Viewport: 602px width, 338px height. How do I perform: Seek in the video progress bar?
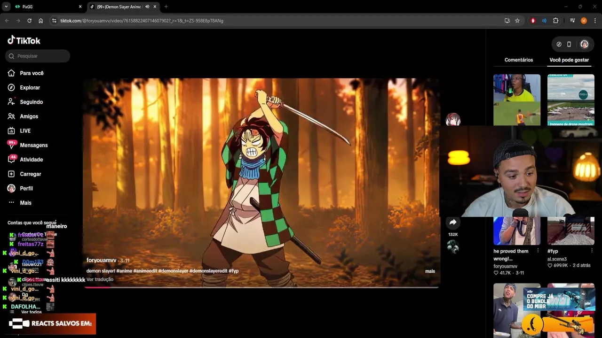coord(261,287)
